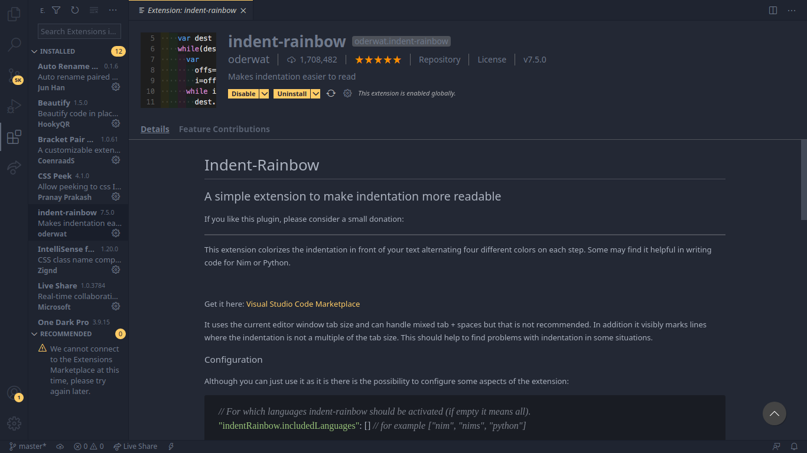Click the oderwat.indent-rainbow identifier badge
Viewport: 807px width, 453px height.
pyautogui.click(x=401, y=41)
